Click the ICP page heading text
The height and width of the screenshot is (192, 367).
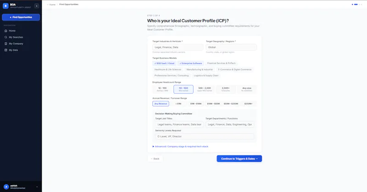[188, 21]
